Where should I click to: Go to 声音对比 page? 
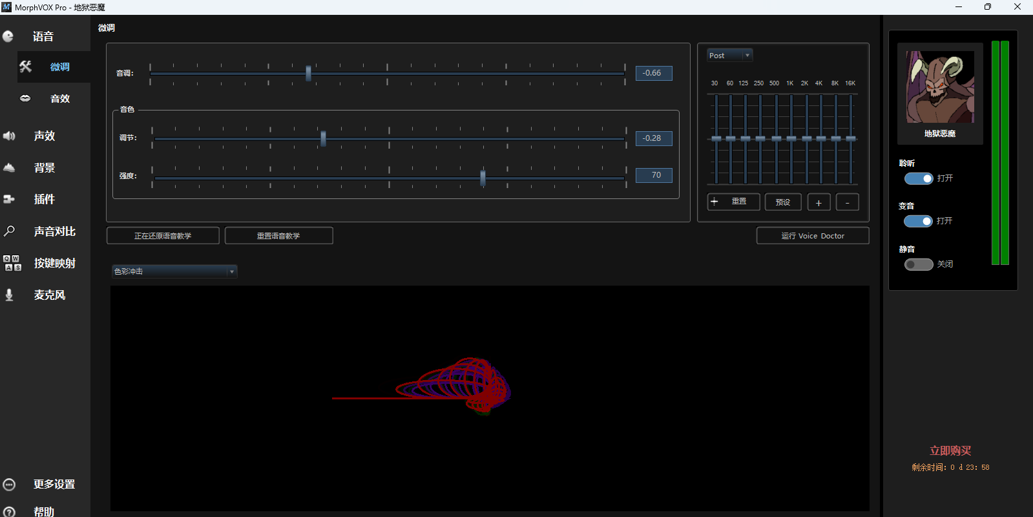pos(55,231)
